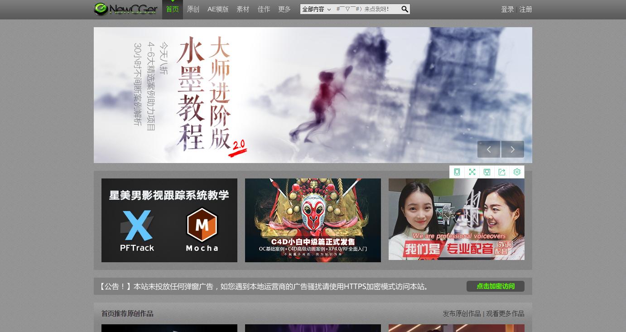Open the share icon in the floating toolbar

click(502, 172)
